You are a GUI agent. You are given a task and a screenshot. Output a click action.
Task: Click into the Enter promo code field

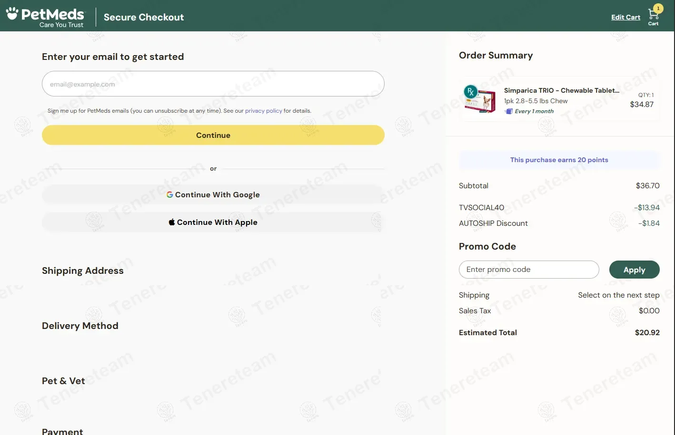pyautogui.click(x=528, y=270)
